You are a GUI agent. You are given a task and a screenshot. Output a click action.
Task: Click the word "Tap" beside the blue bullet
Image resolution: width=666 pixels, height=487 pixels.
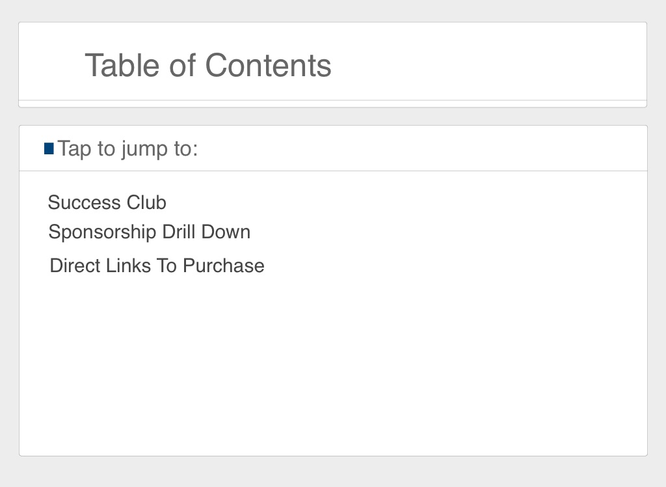pos(74,148)
